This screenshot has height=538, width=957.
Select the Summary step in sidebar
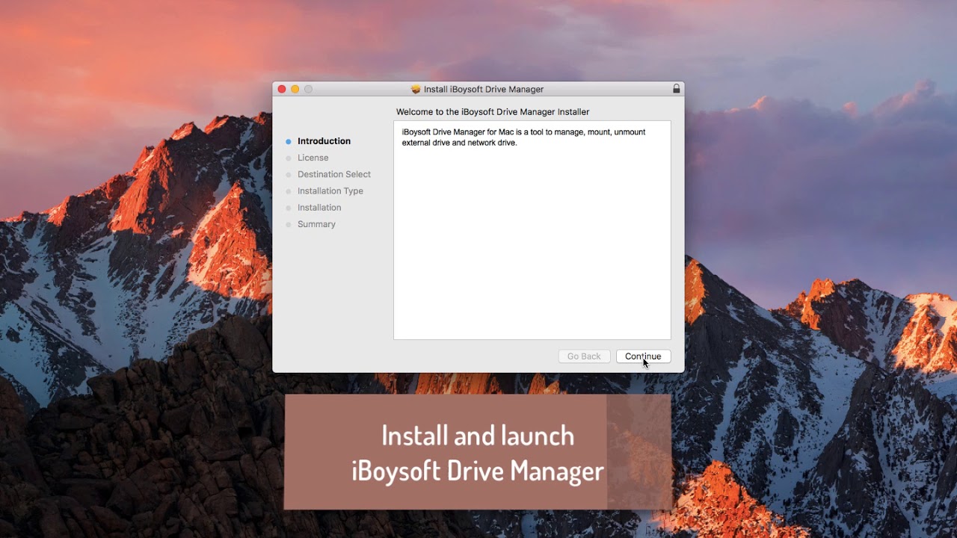316,224
